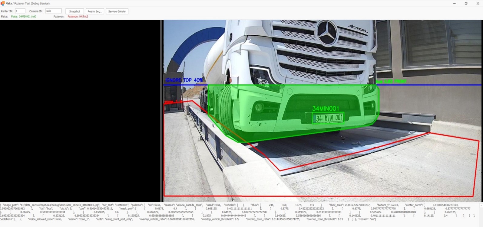483x227 pixels.
Task: Click the red HATALI position status
Action: [x=78, y=17]
